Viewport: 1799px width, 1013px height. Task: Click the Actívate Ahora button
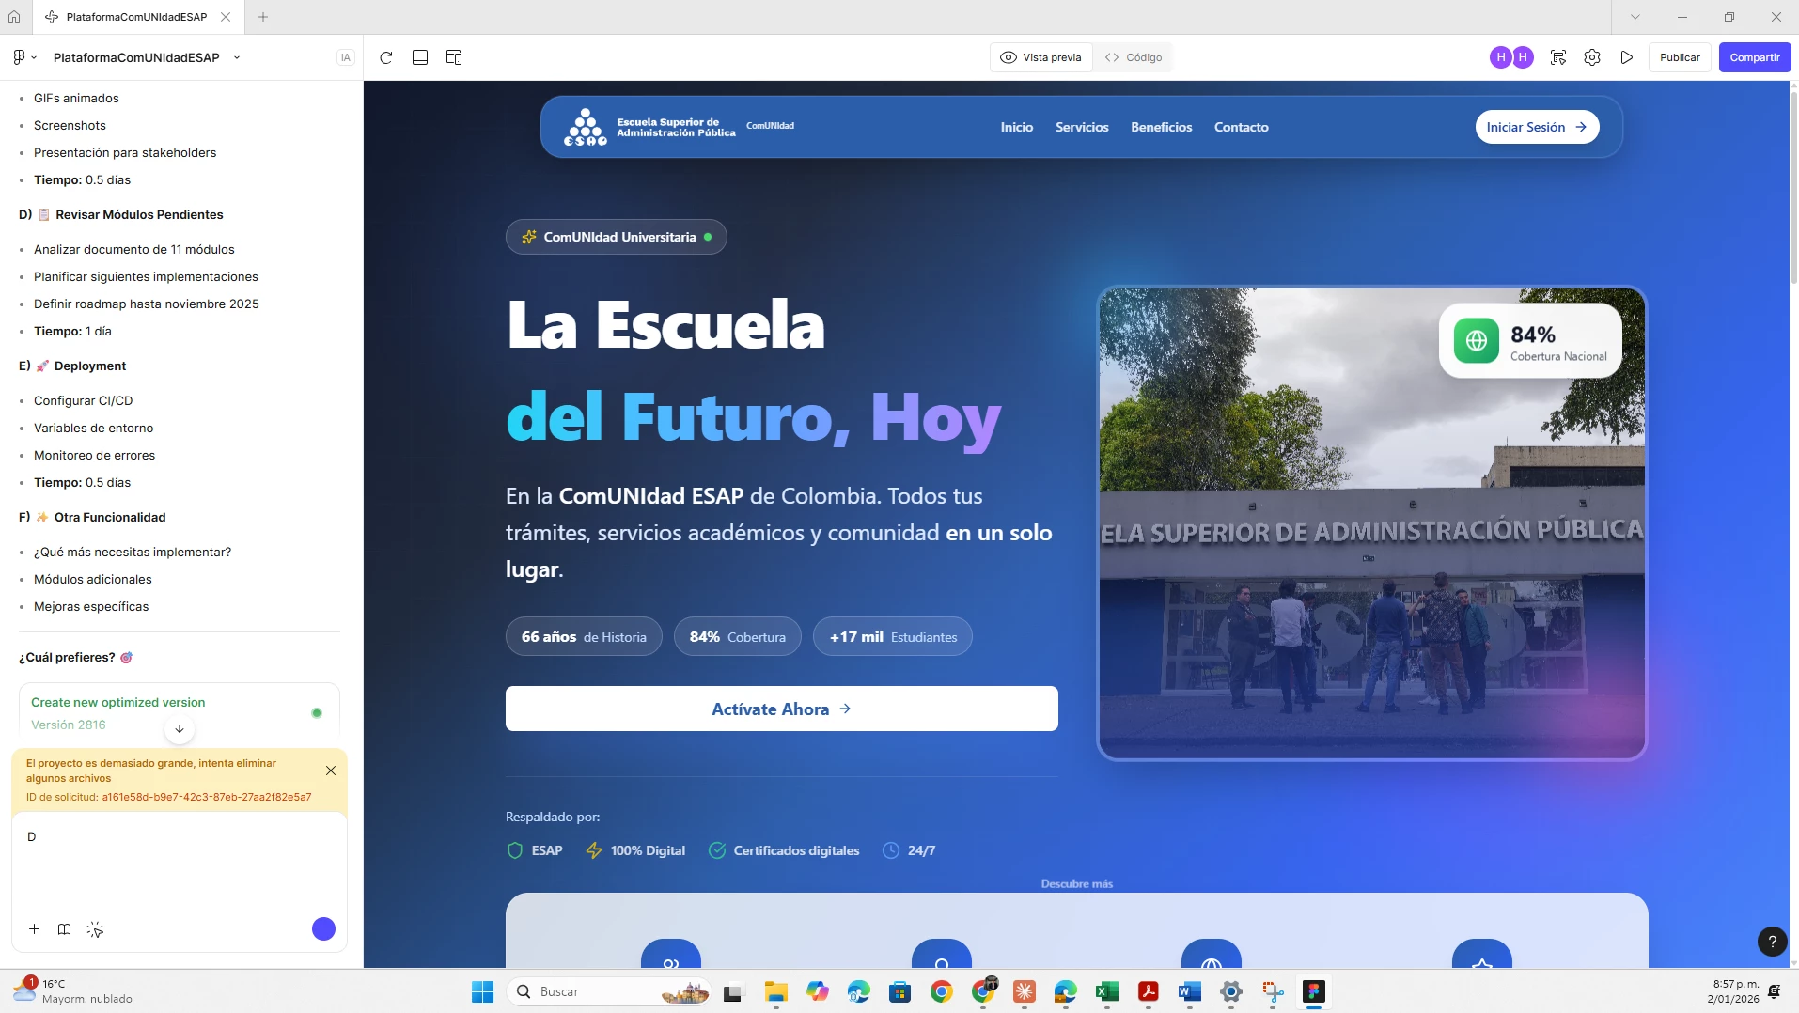(x=781, y=709)
